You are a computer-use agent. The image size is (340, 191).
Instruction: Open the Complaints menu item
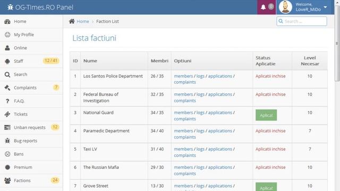click(31, 88)
